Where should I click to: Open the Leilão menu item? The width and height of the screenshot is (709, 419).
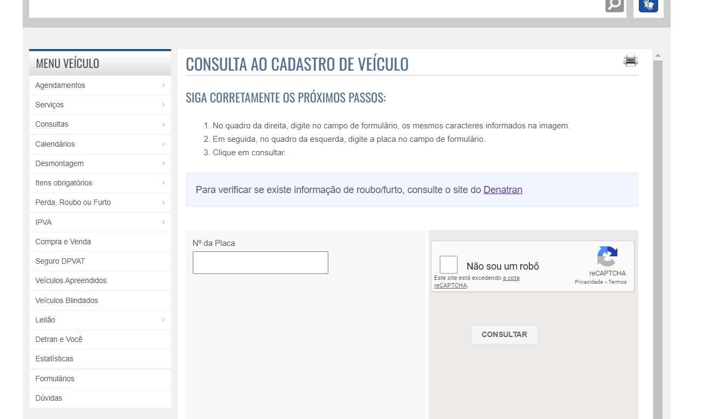45,320
